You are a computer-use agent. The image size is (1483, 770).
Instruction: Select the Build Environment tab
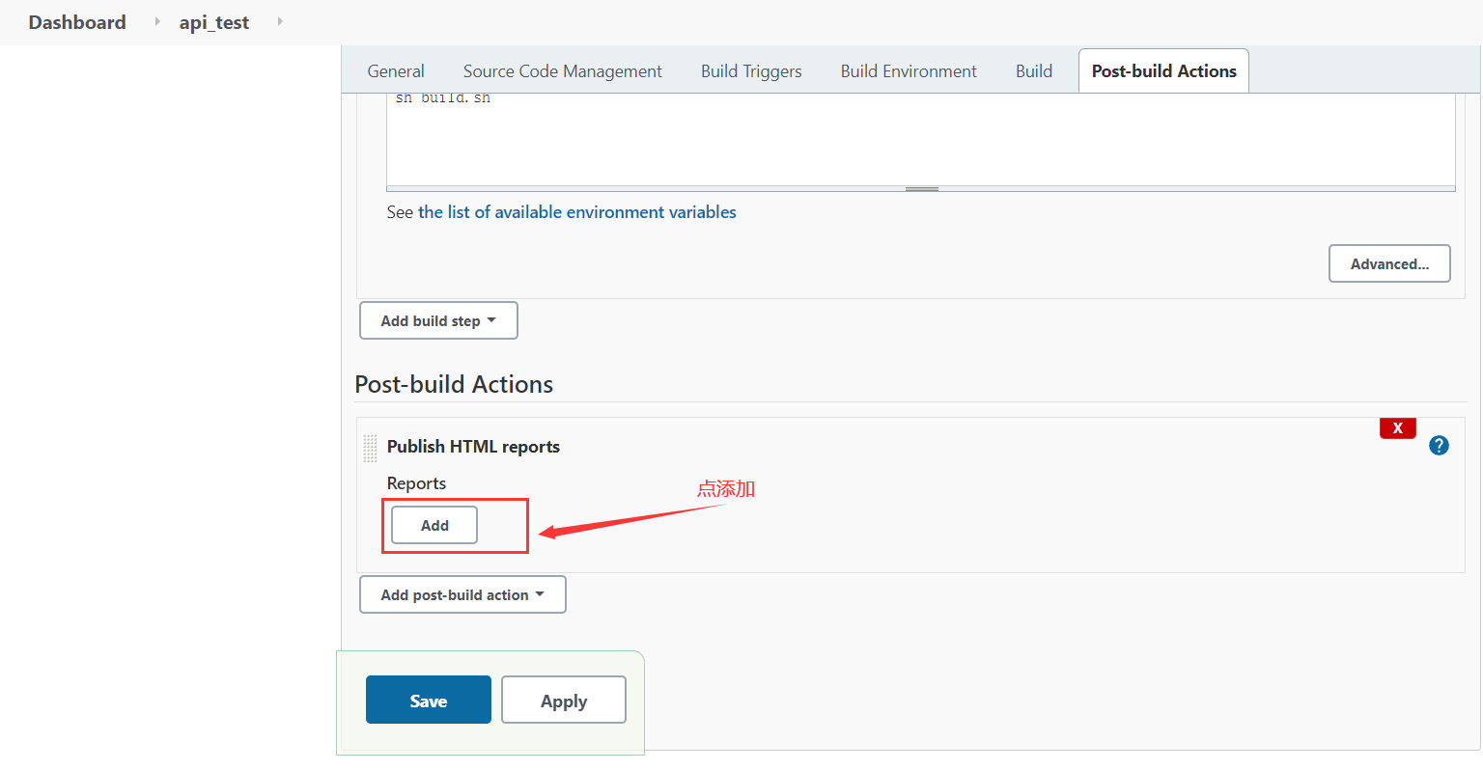[909, 71]
